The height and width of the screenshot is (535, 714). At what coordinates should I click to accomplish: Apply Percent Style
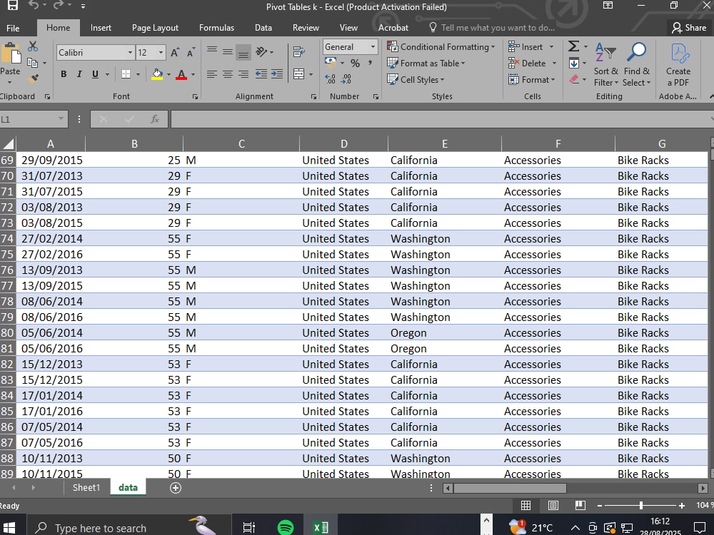(x=355, y=63)
